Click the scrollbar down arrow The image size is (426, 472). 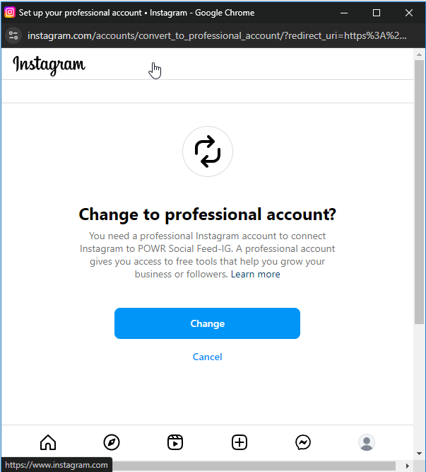pos(419,454)
